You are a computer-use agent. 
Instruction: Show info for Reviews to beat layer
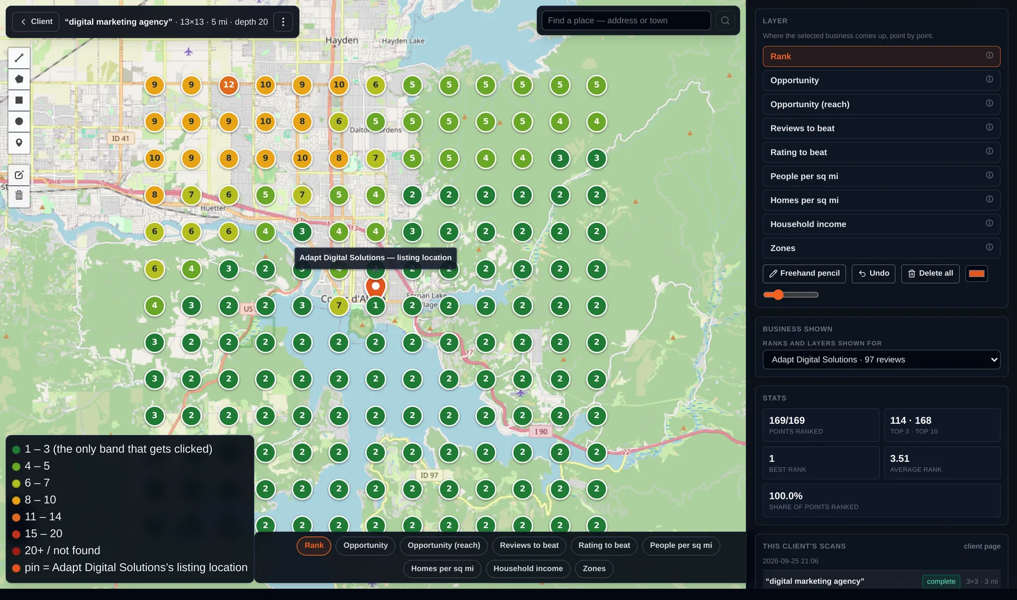click(x=989, y=128)
